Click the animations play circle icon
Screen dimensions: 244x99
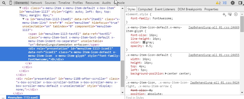236,14
